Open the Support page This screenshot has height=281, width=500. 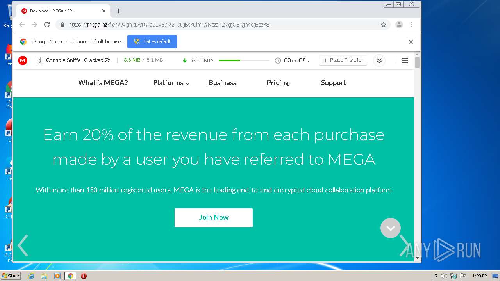tap(334, 83)
